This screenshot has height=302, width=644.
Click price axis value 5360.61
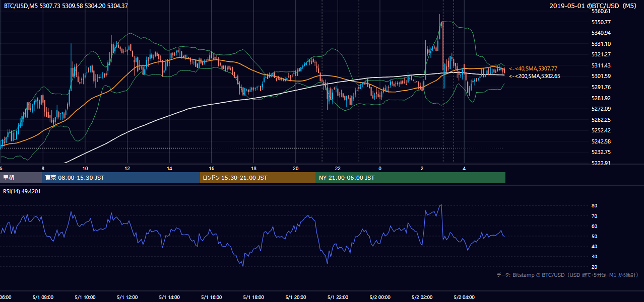[x=602, y=11]
